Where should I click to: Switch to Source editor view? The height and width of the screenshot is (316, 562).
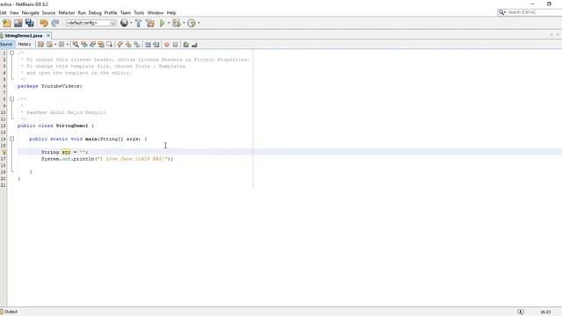click(6, 44)
